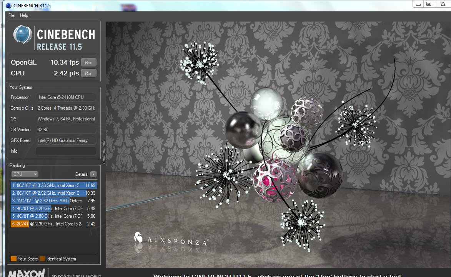451x277 pixels.
Task: Click the Info input field
Action: coord(66,151)
